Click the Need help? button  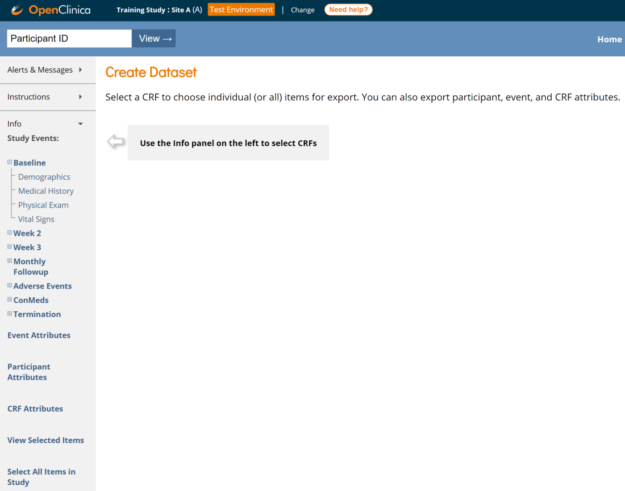coord(348,10)
